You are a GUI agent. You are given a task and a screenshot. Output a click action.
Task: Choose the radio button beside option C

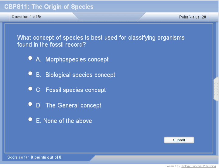click(x=30, y=88)
